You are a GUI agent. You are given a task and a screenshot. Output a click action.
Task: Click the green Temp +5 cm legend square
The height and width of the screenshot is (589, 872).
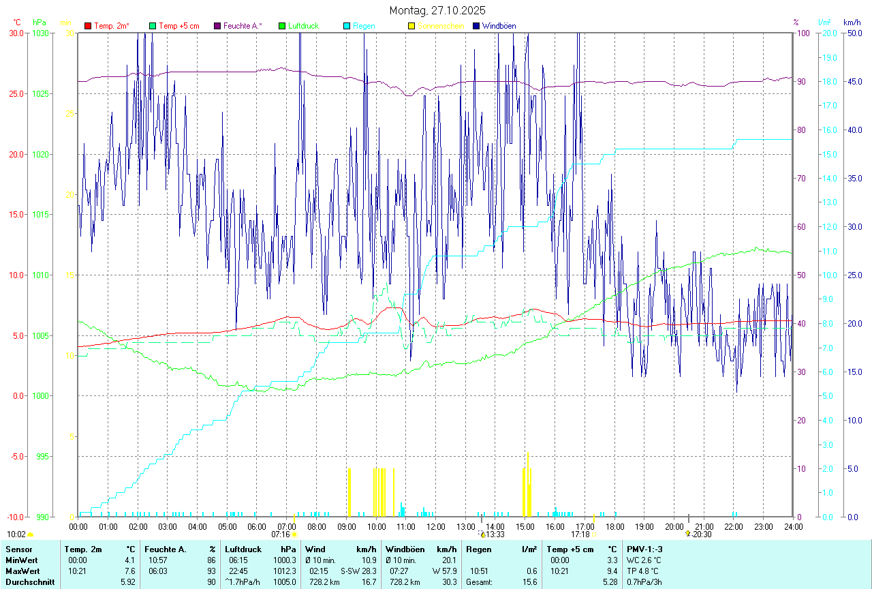[153, 26]
